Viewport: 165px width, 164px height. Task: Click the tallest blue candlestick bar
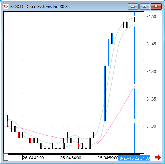105,93
